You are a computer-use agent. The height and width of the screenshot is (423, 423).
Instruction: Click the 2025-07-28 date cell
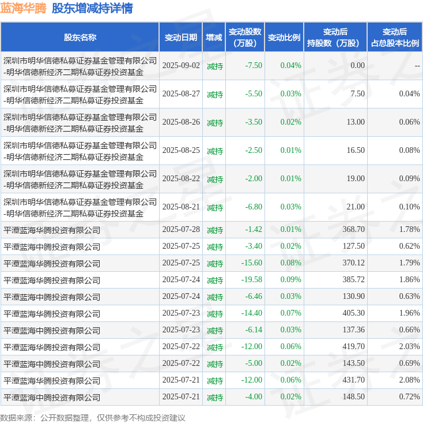pyautogui.click(x=181, y=230)
